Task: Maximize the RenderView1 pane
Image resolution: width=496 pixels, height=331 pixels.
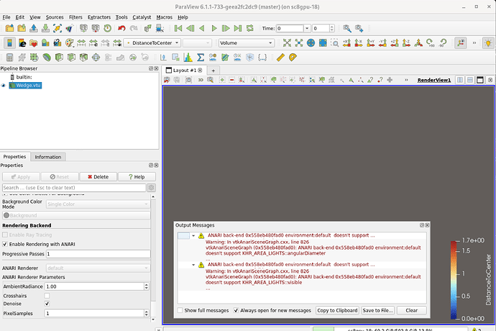Action: (480, 80)
